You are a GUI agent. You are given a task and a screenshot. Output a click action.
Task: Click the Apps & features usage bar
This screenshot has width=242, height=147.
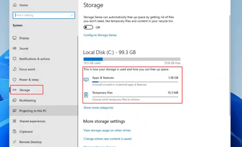click(135, 82)
